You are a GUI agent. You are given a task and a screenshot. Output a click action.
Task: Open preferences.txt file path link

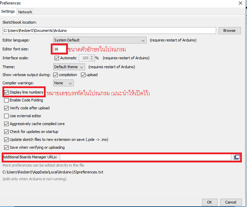53,172
